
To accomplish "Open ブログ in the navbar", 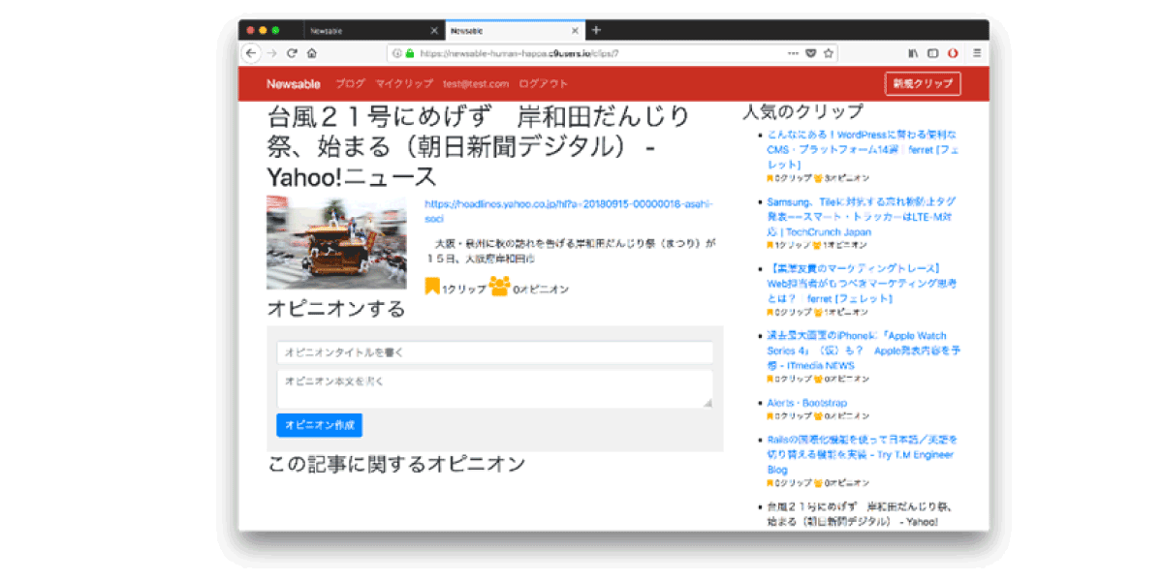I will [350, 84].
